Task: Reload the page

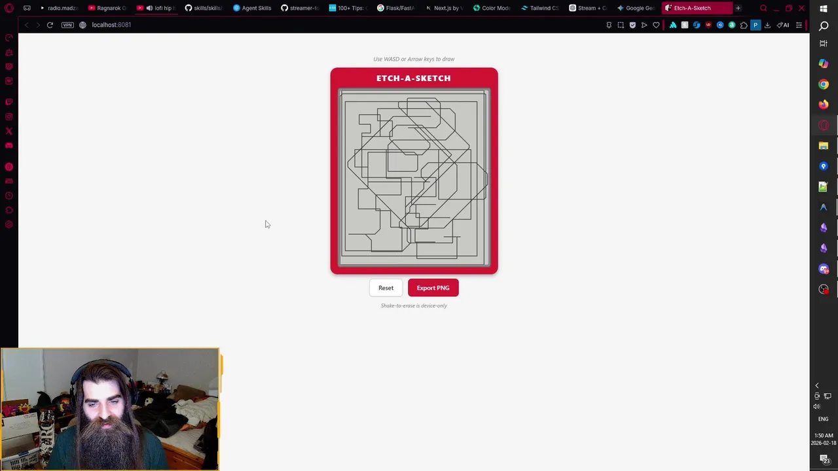Action: (50, 25)
